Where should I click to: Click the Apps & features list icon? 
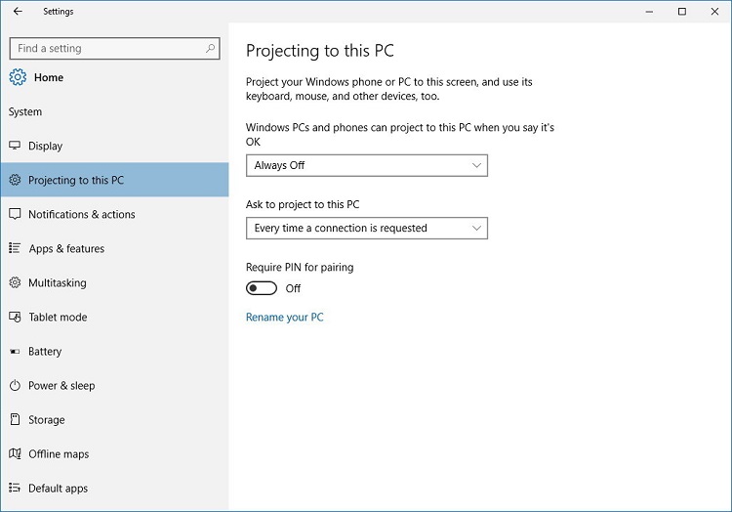[x=15, y=248]
